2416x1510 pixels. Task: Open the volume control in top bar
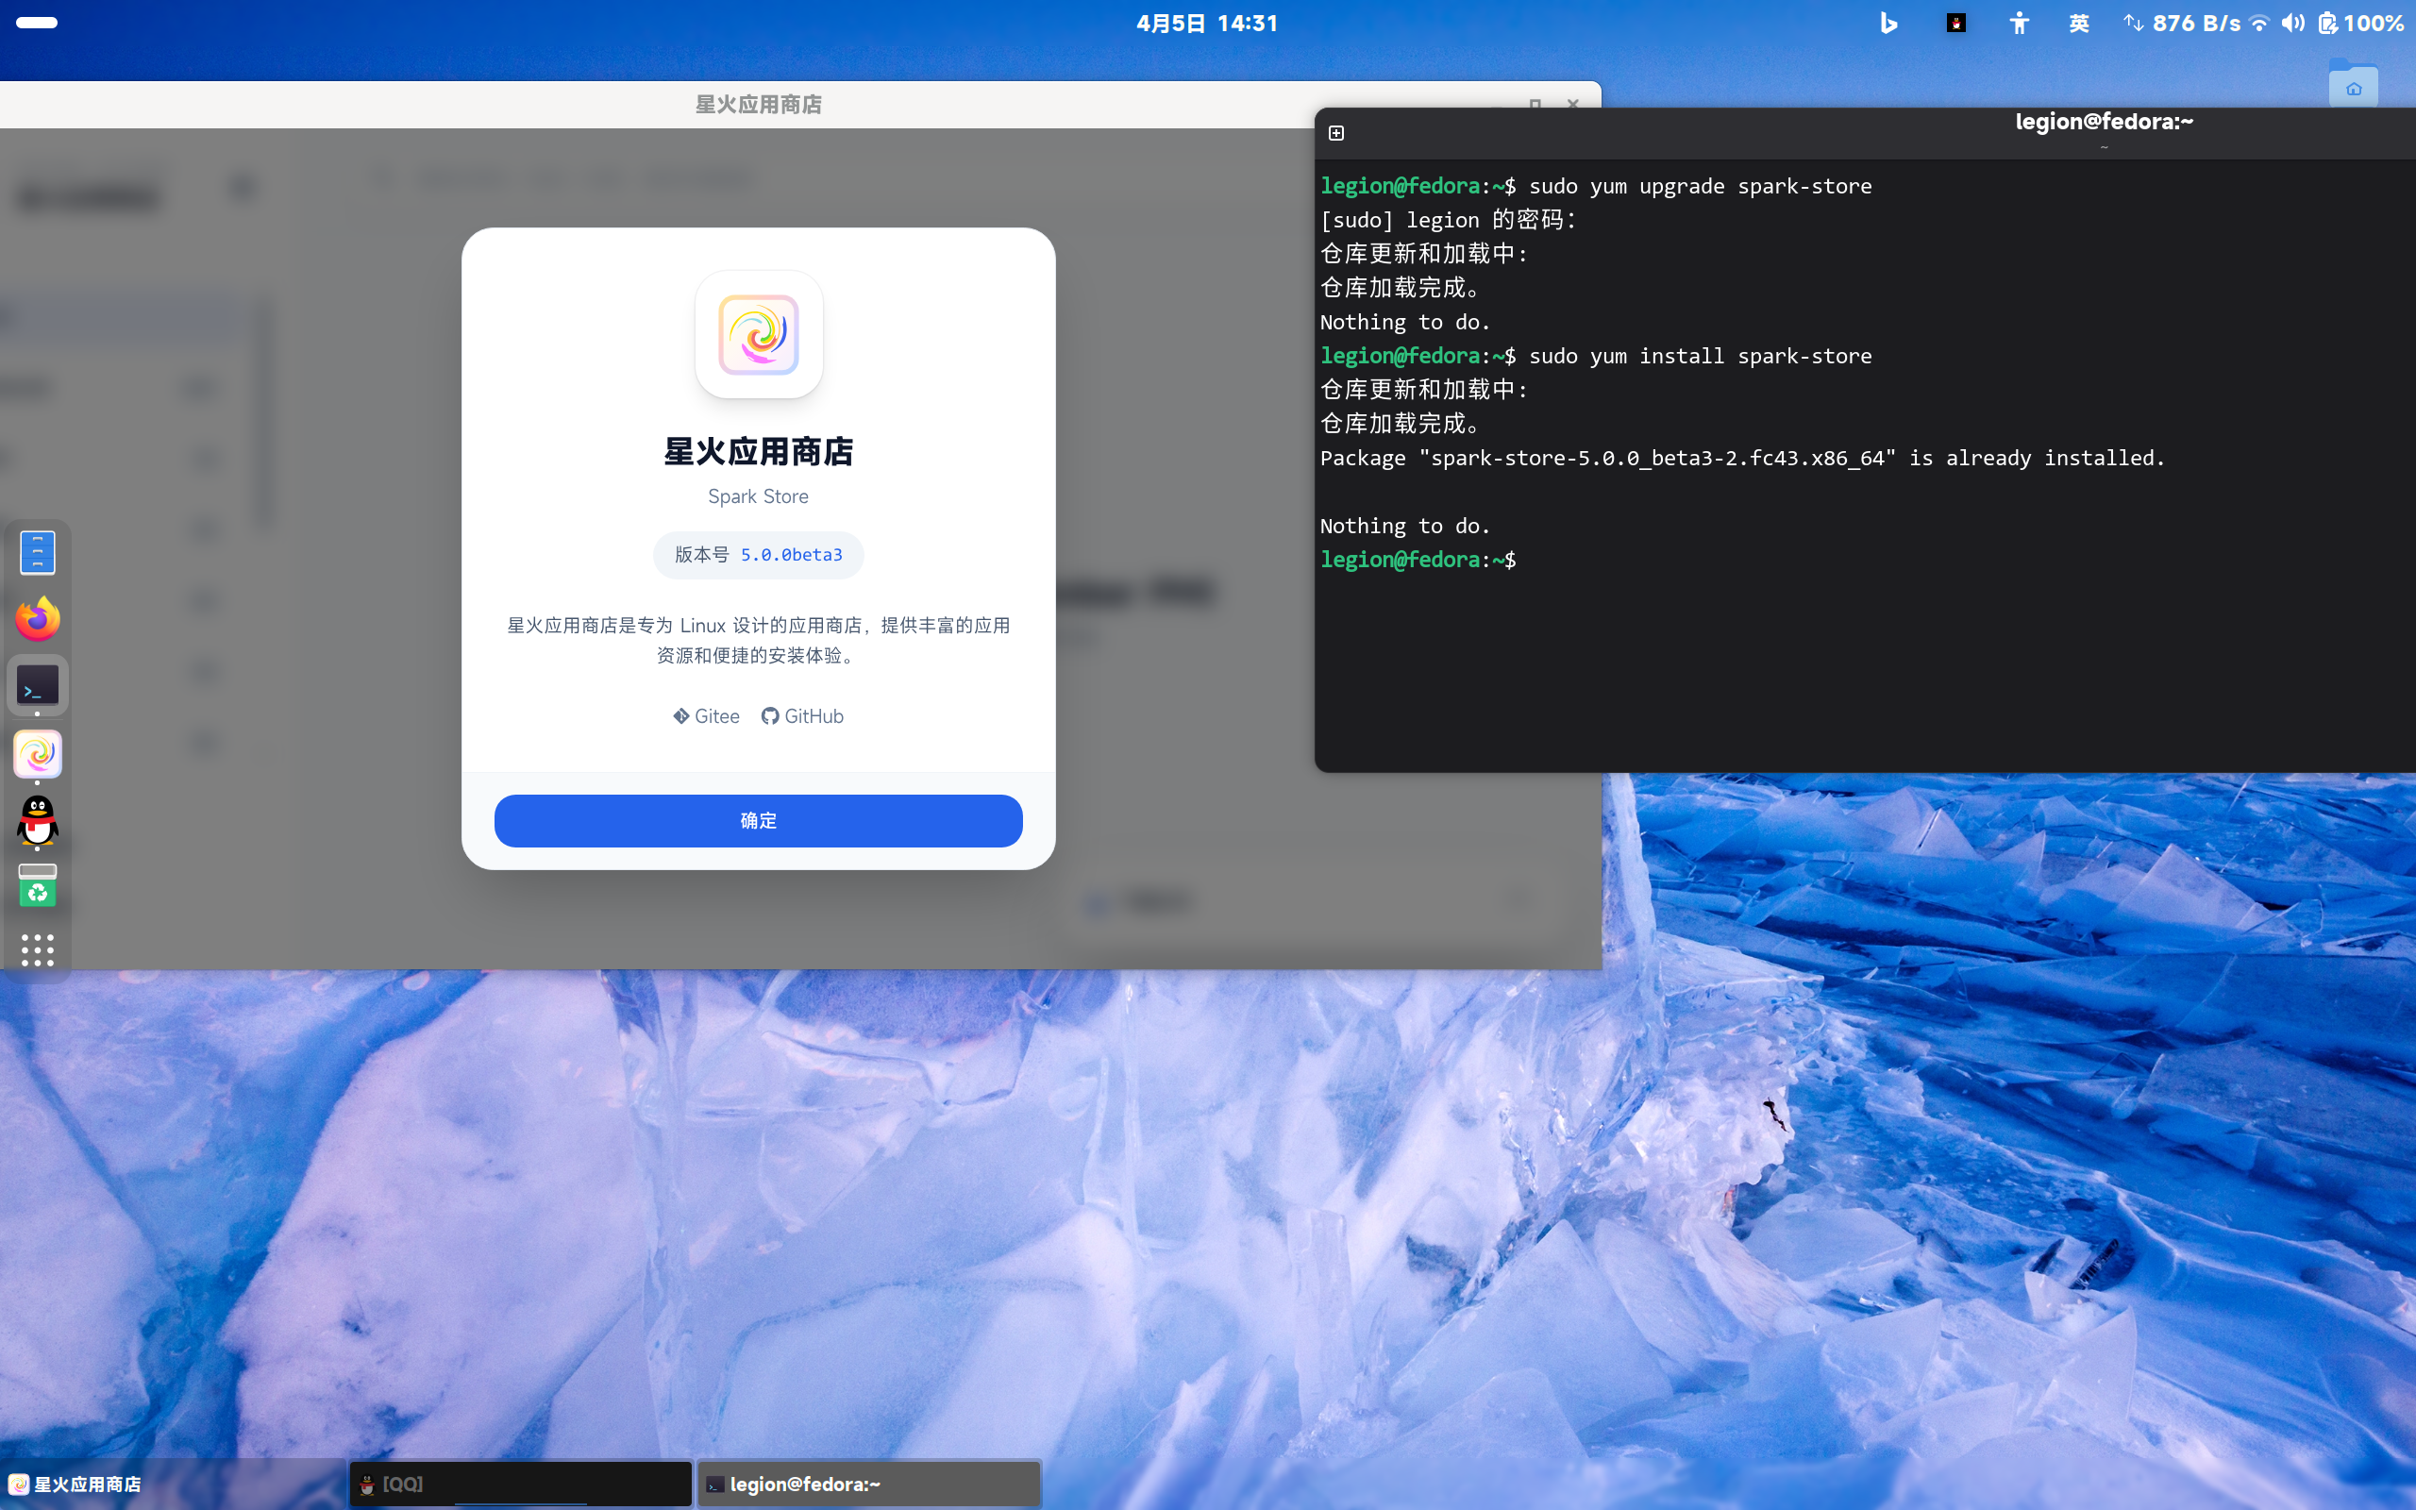(x=2292, y=23)
